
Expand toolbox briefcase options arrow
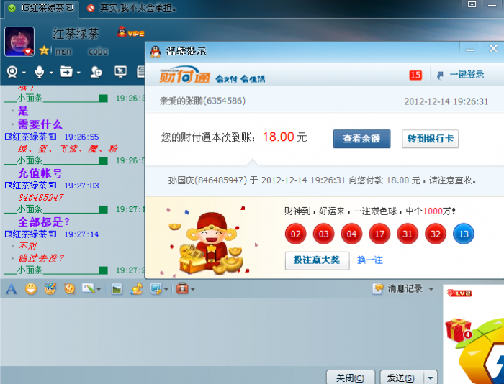(192, 289)
